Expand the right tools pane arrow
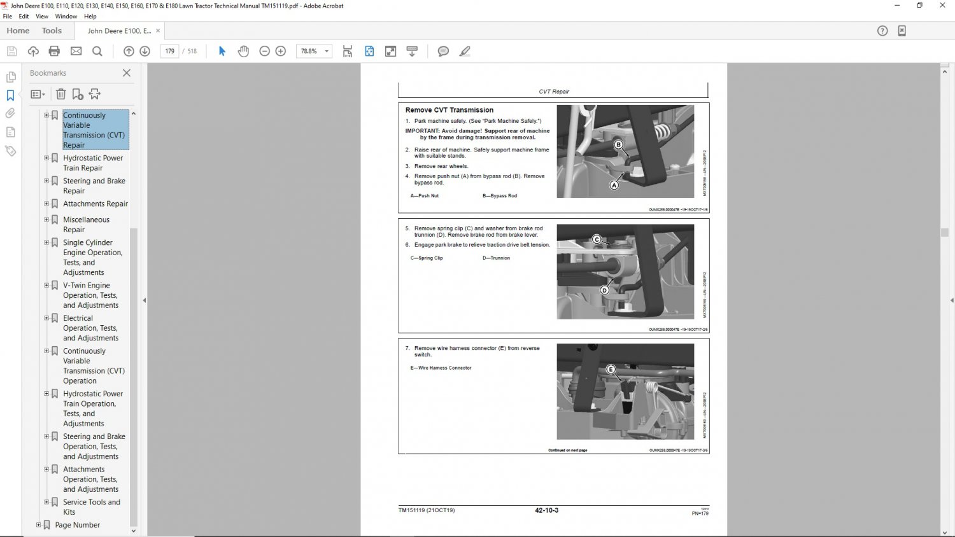 point(951,300)
